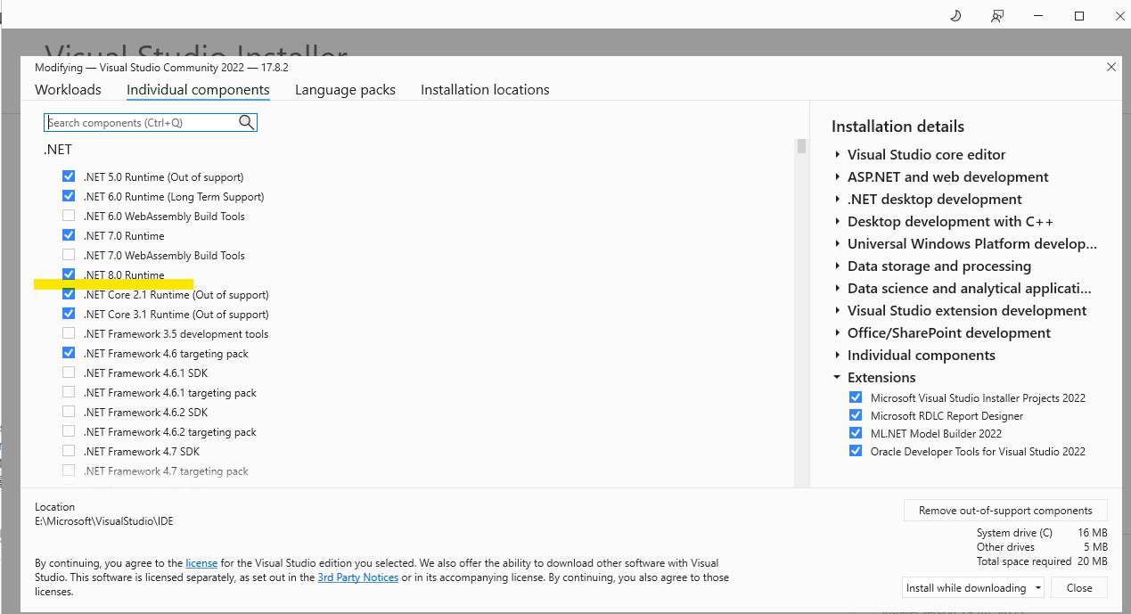The width and height of the screenshot is (1131, 614).
Task: Uncheck Oracle Developer Tools for Visual Studio 2022
Action: 856,451
